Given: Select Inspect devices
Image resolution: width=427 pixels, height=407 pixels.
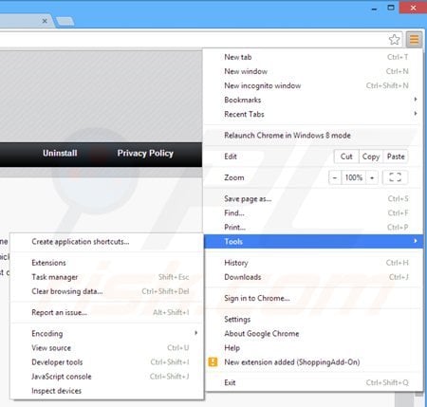Looking at the screenshot, I should coord(107,391).
